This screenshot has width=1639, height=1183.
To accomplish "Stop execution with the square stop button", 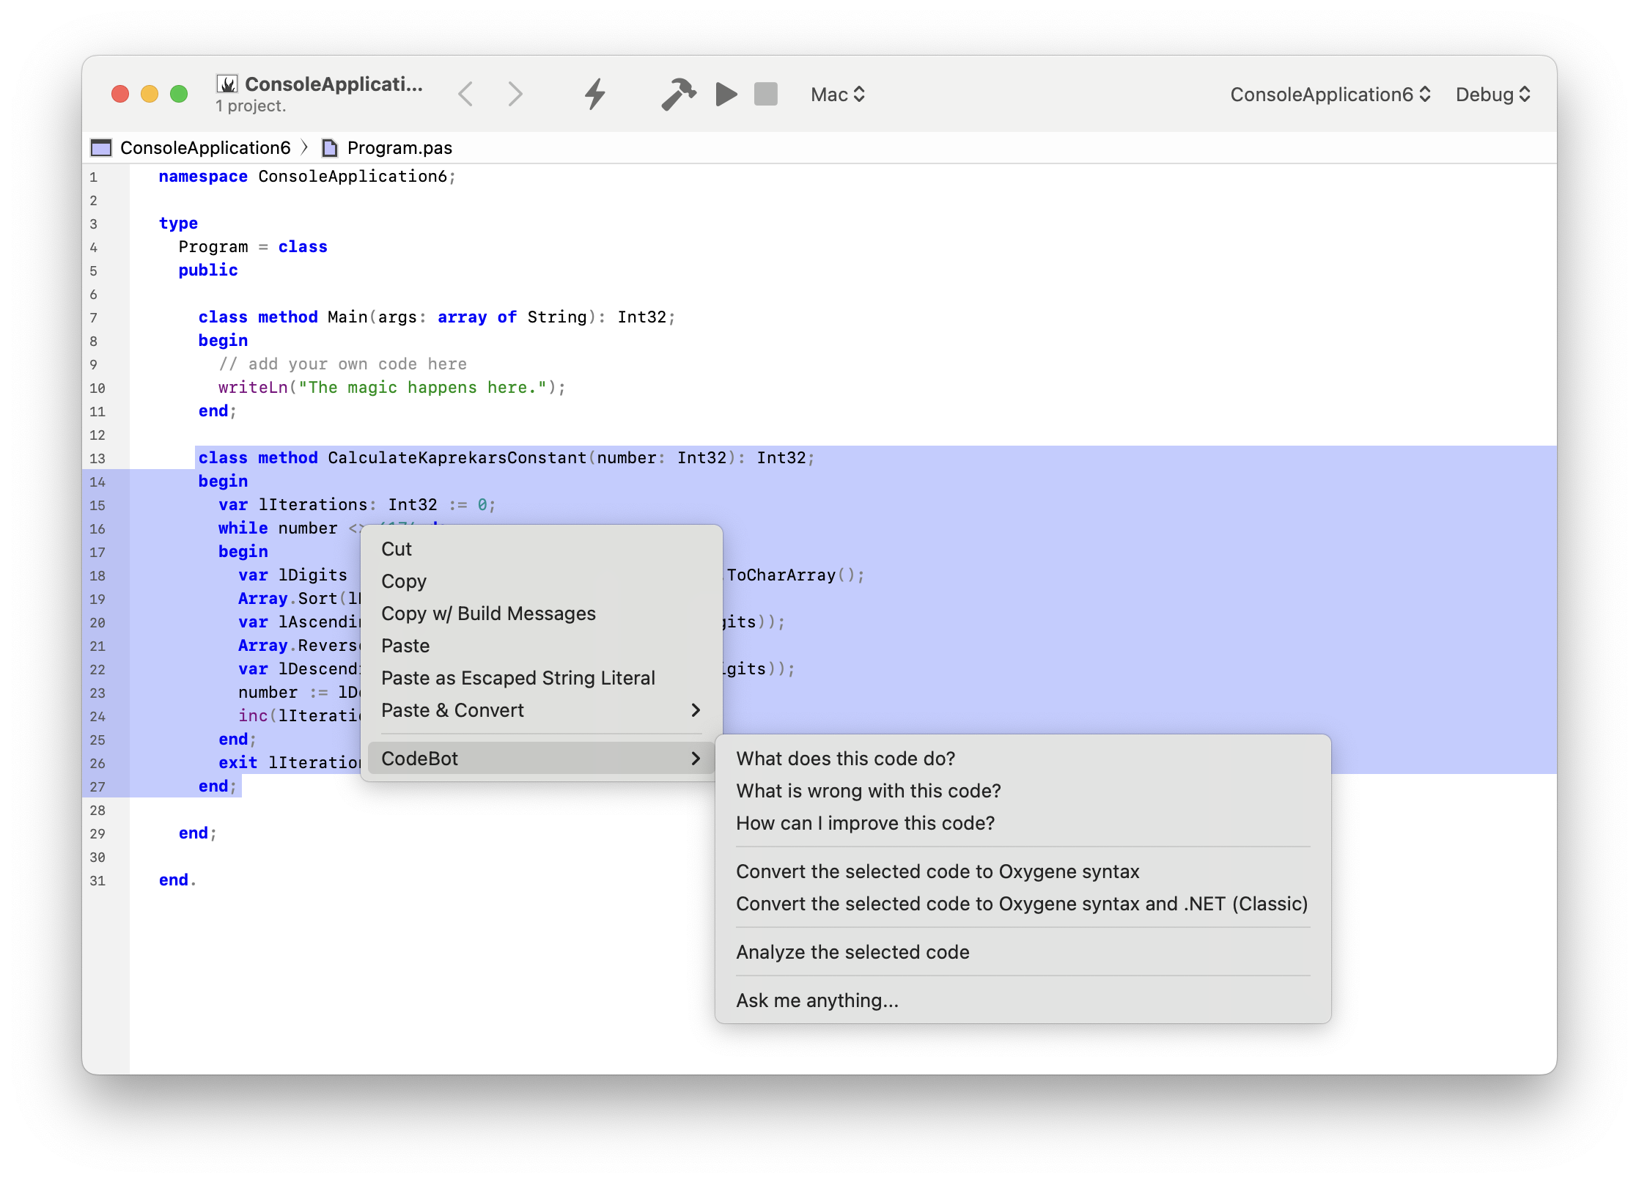I will 766,94.
